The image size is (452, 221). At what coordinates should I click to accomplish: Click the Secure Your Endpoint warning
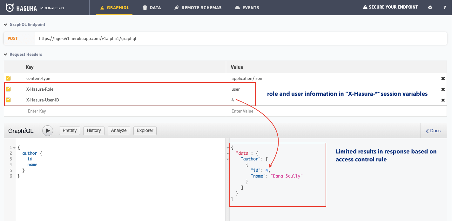pyautogui.click(x=390, y=7)
